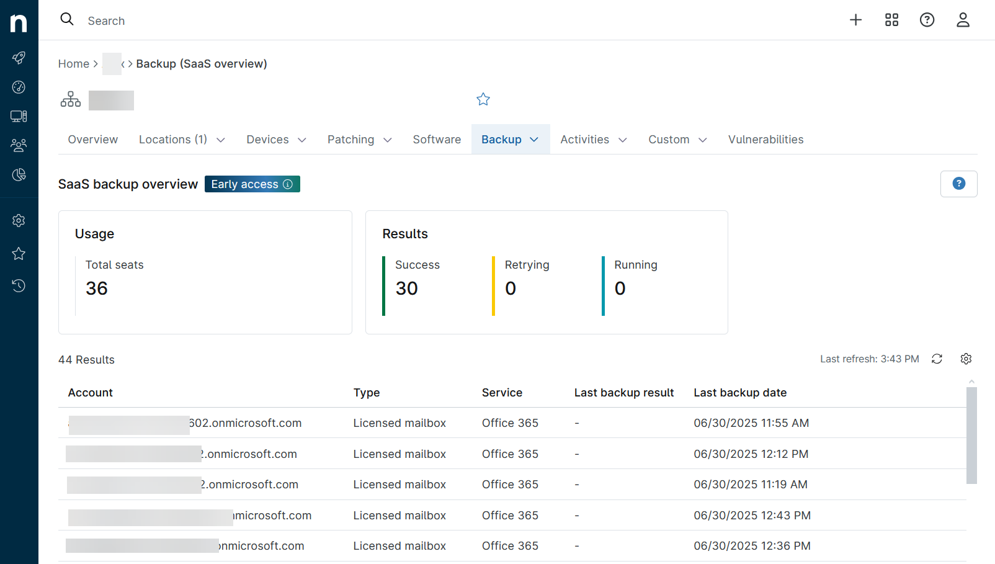Switch to the Vulnerabilities tab
Image resolution: width=995 pixels, height=564 pixels.
point(765,140)
